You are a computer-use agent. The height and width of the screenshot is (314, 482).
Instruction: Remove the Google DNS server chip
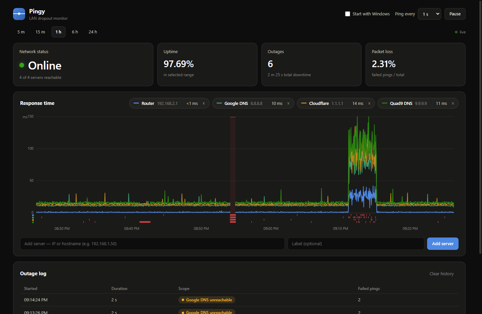click(x=288, y=104)
